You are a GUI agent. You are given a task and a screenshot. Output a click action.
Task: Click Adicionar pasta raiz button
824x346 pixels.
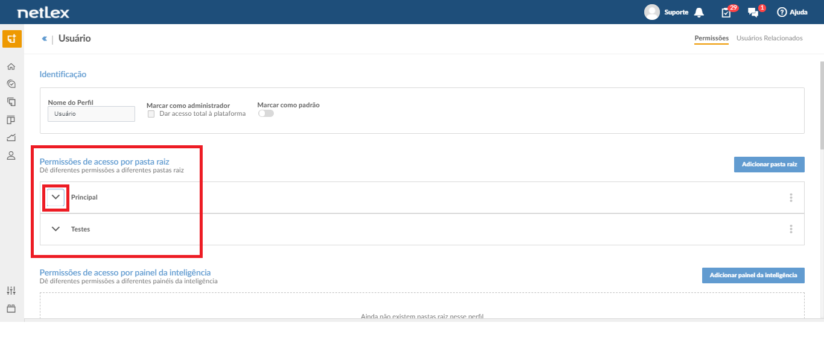click(x=769, y=164)
